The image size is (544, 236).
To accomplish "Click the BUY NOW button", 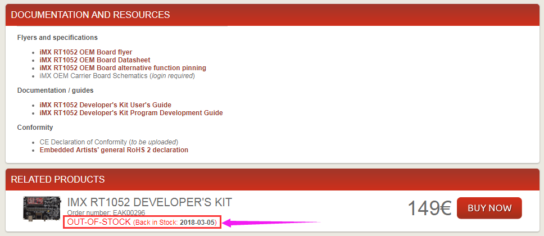I will point(489,208).
